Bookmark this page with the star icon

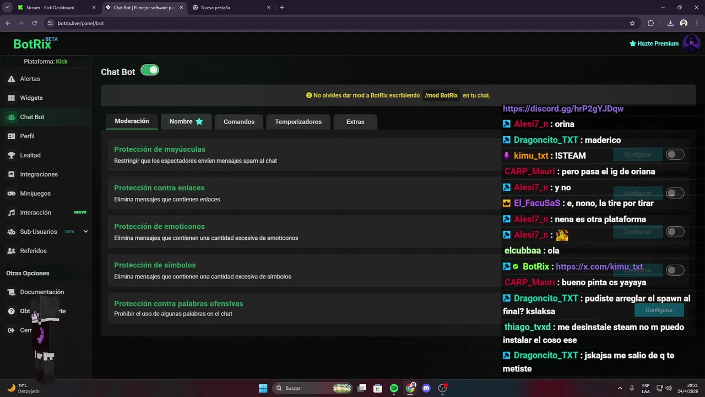click(632, 23)
